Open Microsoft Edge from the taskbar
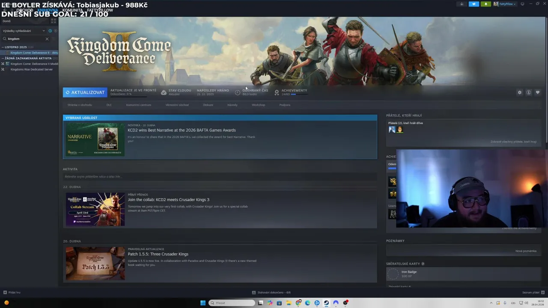 click(307, 303)
